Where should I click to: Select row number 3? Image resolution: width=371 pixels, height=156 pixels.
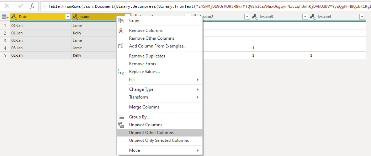[5, 40]
